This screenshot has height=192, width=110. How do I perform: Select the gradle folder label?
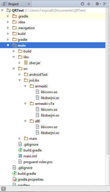point(23,40)
